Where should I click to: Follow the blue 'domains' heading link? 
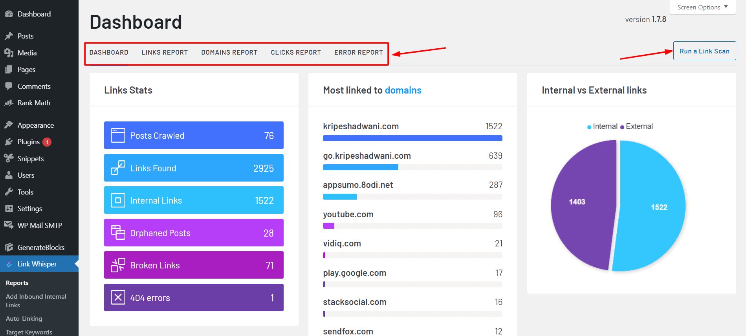pos(403,90)
